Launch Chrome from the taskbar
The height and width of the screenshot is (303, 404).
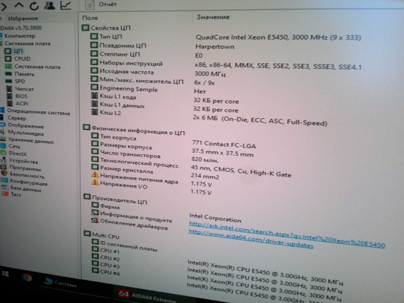tap(27, 277)
